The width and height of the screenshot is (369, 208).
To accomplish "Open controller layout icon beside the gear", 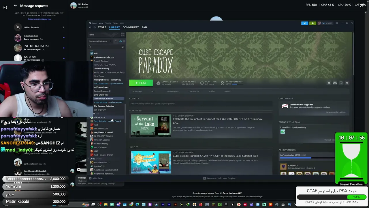I will [335, 83].
